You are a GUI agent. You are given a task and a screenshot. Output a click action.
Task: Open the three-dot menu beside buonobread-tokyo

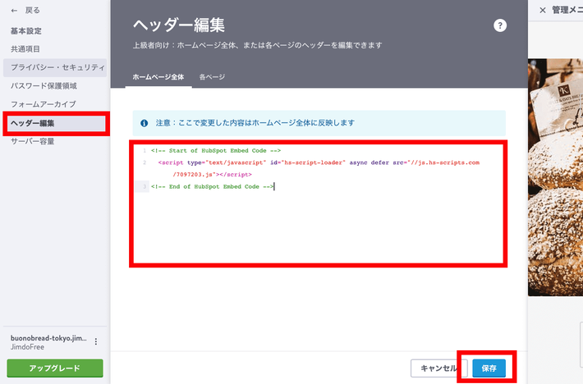coord(96,341)
